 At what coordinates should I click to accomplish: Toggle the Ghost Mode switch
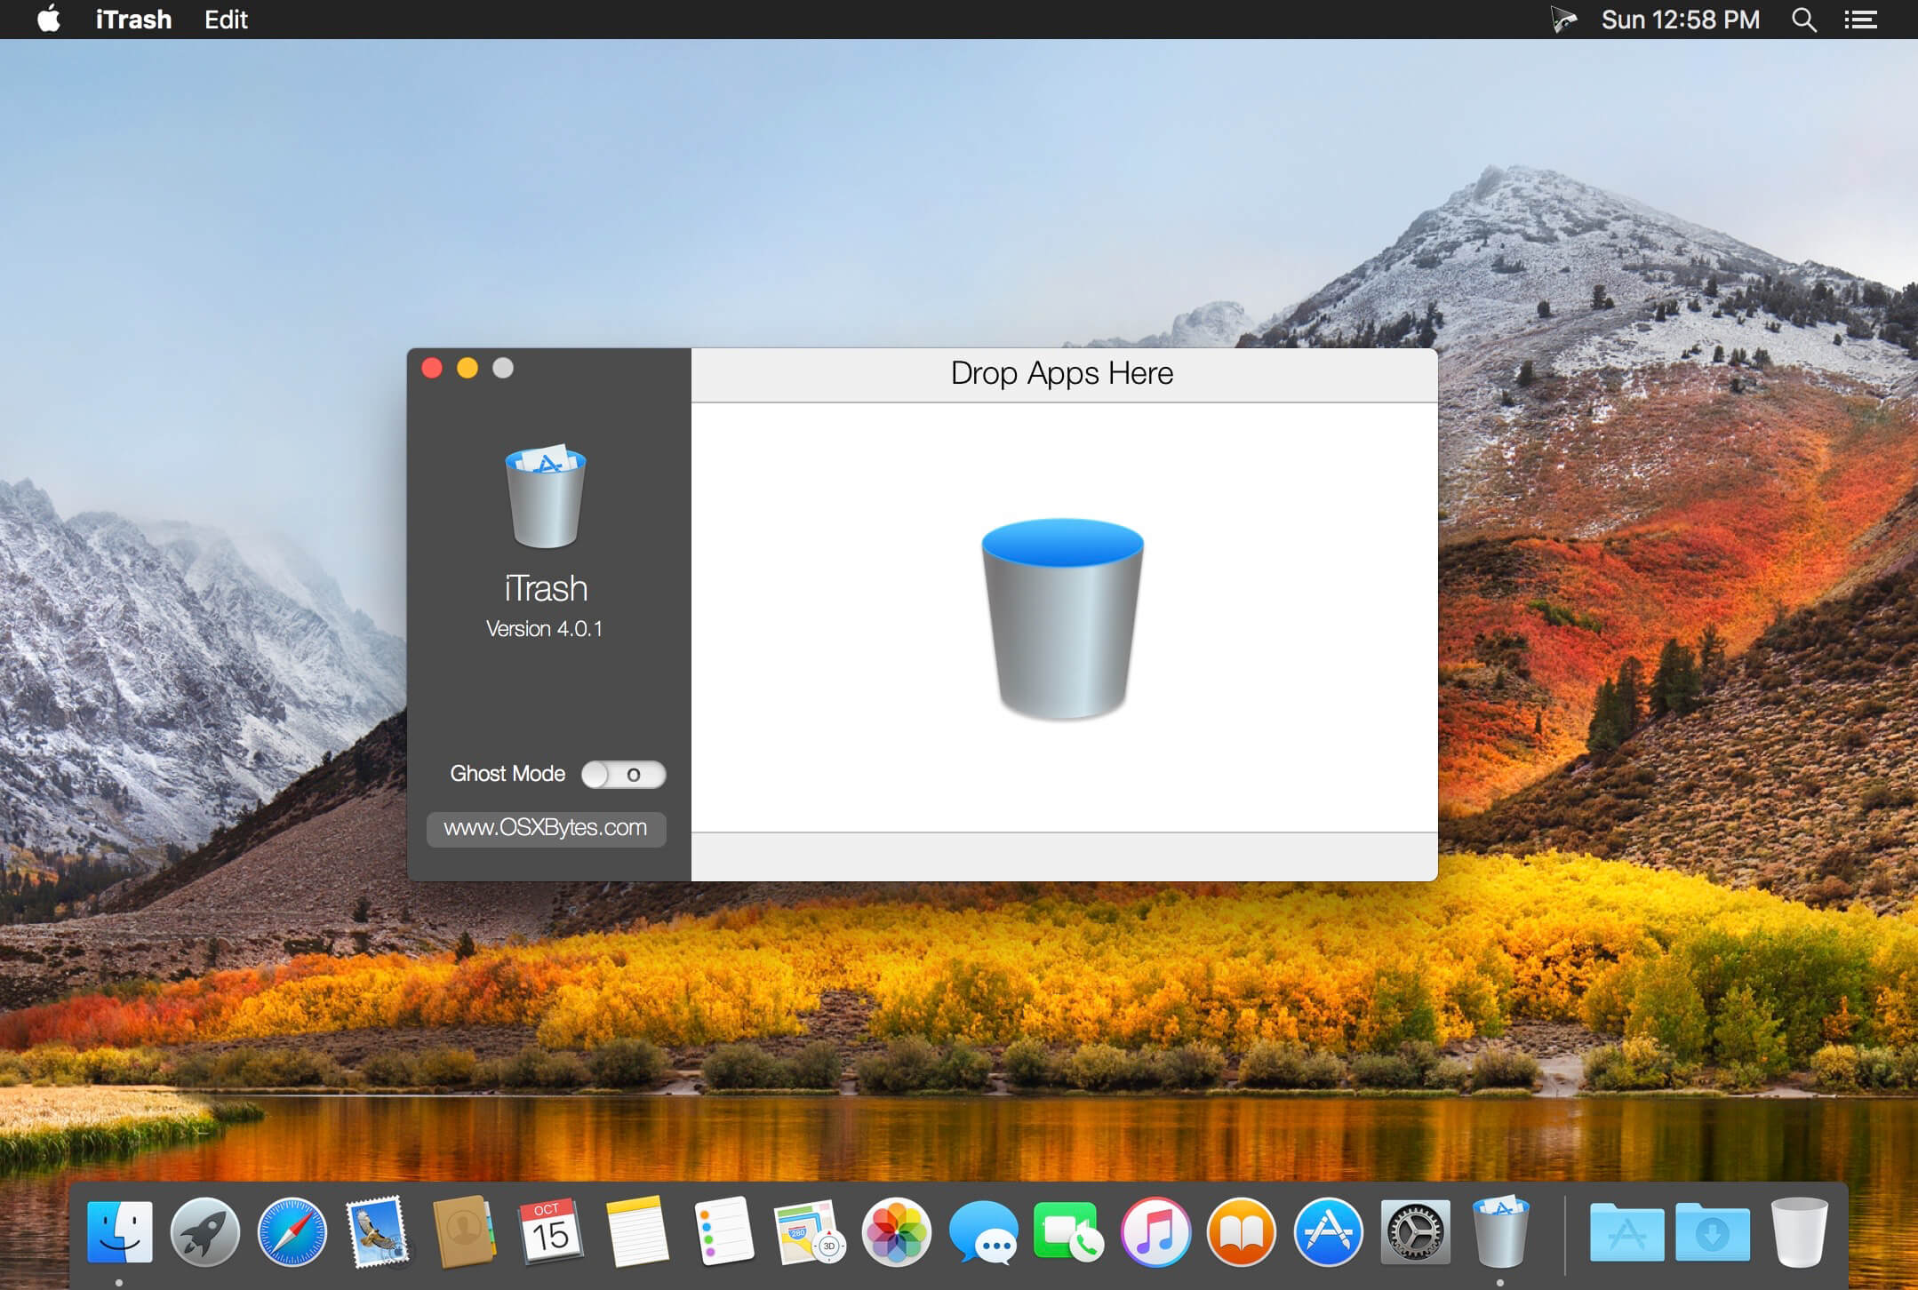coord(623,775)
